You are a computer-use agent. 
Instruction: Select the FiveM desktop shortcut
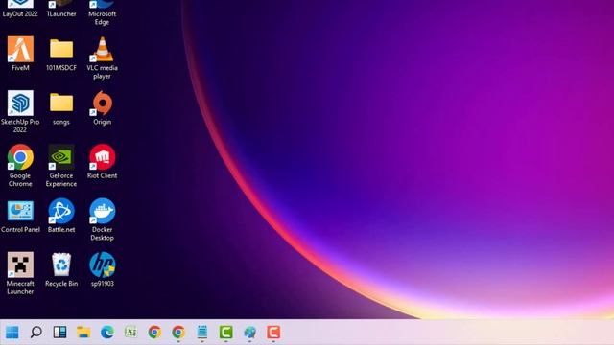point(20,54)
